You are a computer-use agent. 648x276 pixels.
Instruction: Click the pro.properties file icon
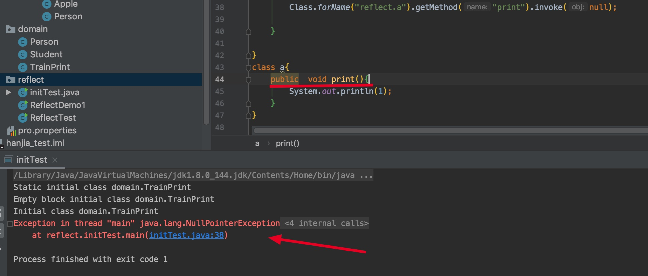(11, 131)
